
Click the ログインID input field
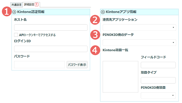[x=51, y=49]
